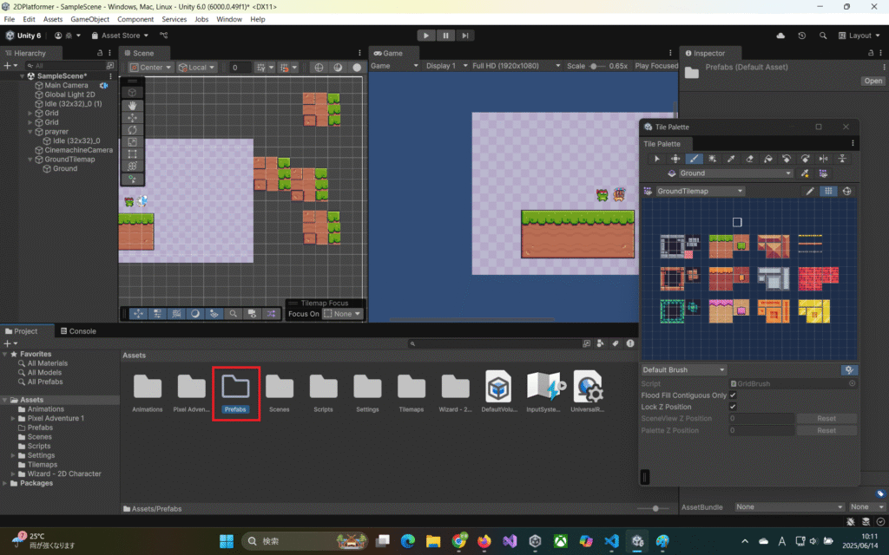Toggle gizmos display in Tile Palette

pos(847,191)
